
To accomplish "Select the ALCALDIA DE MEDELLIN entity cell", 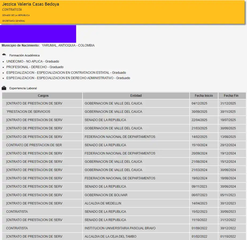I will click(103, 203).
